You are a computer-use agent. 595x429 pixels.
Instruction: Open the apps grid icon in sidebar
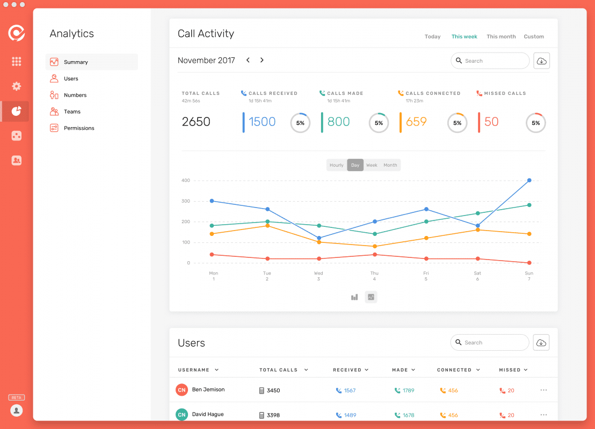(x=16, y=61)
